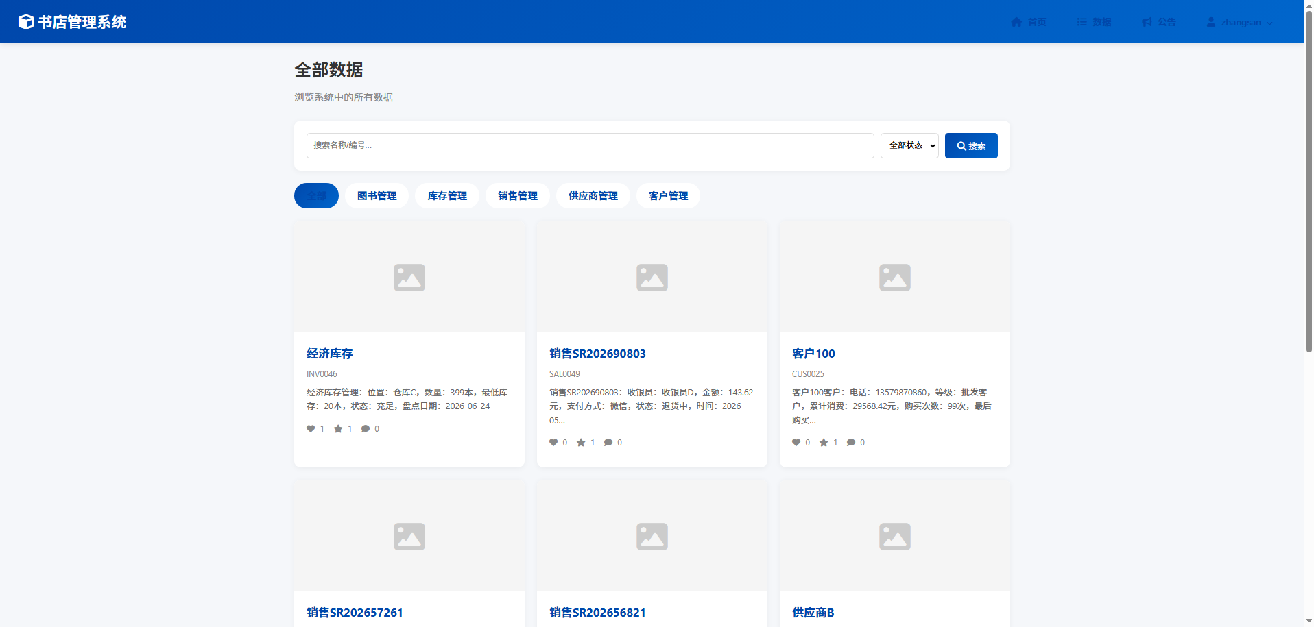This screenshot has height=627, width=1314.
Task: Like the 经济库存 card with heart icon
Action: [311, 429]
